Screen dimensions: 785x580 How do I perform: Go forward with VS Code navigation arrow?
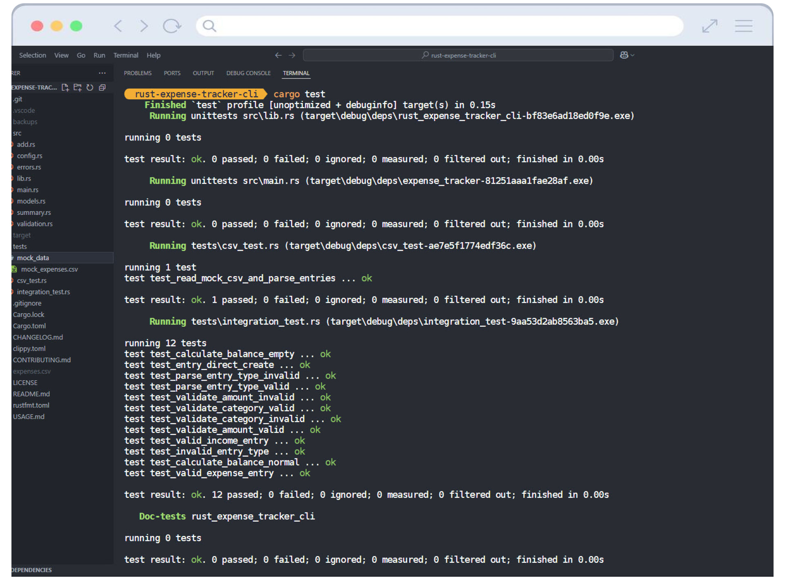click(x=292, y=55)
